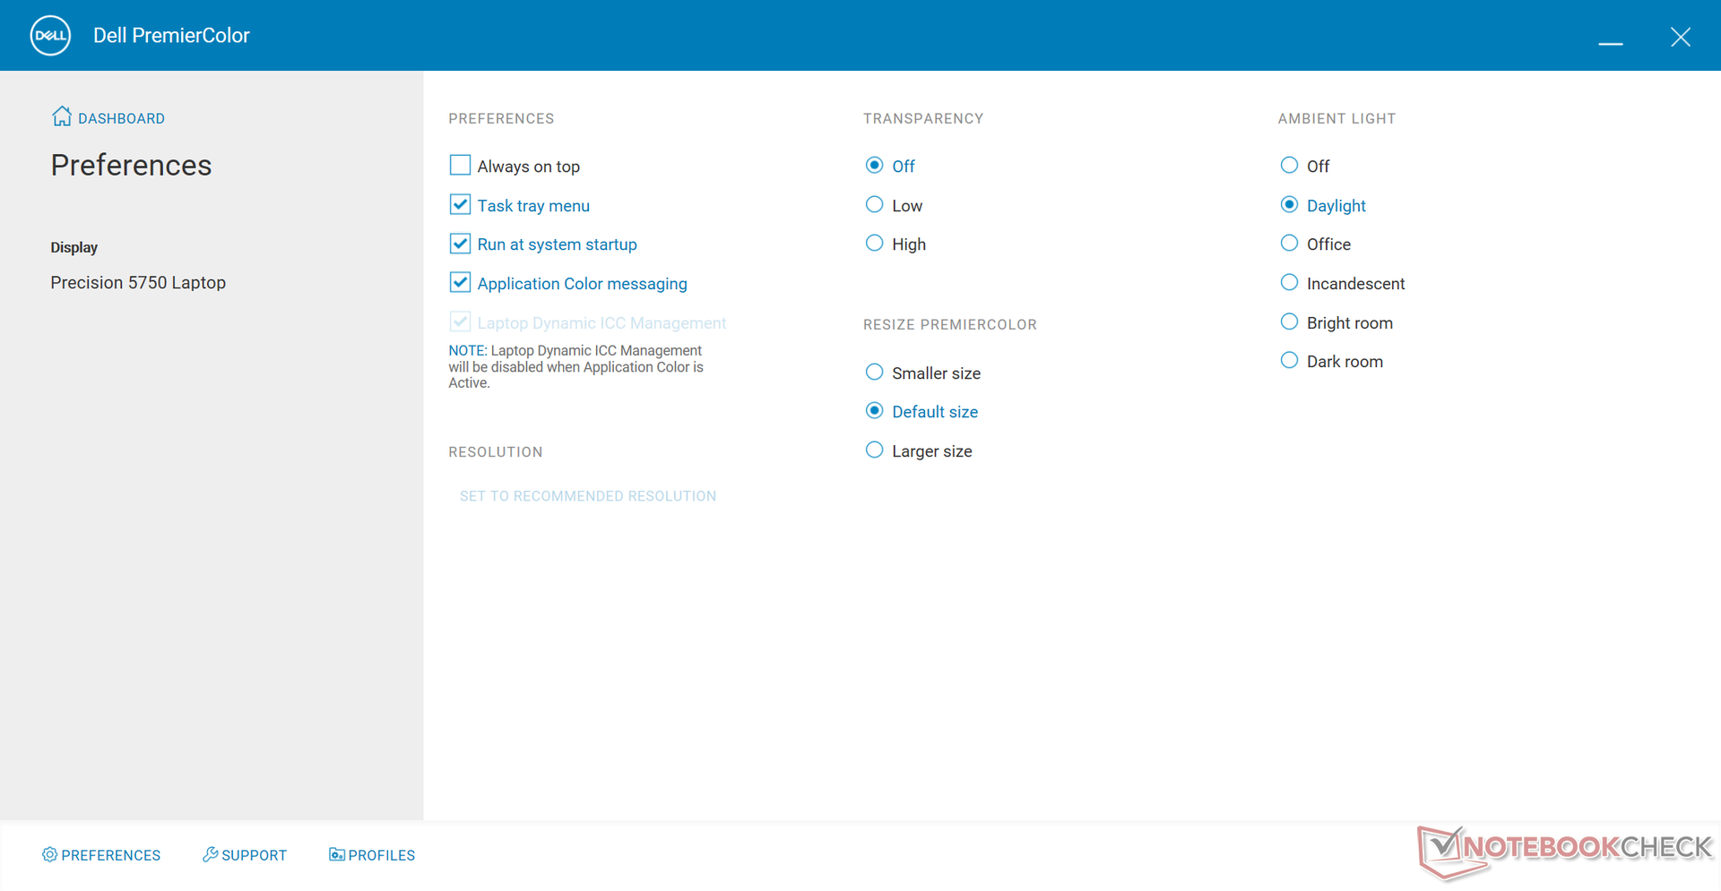Set transparency to Low
The width and height of the screenshot is (1721, 891).
pos(874,205)
